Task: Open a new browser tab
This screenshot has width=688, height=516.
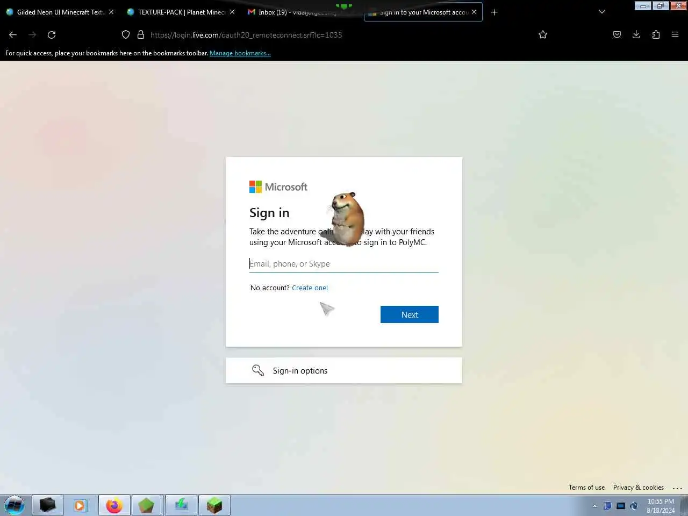Action: pyautogui.click(x=494, y=12)
